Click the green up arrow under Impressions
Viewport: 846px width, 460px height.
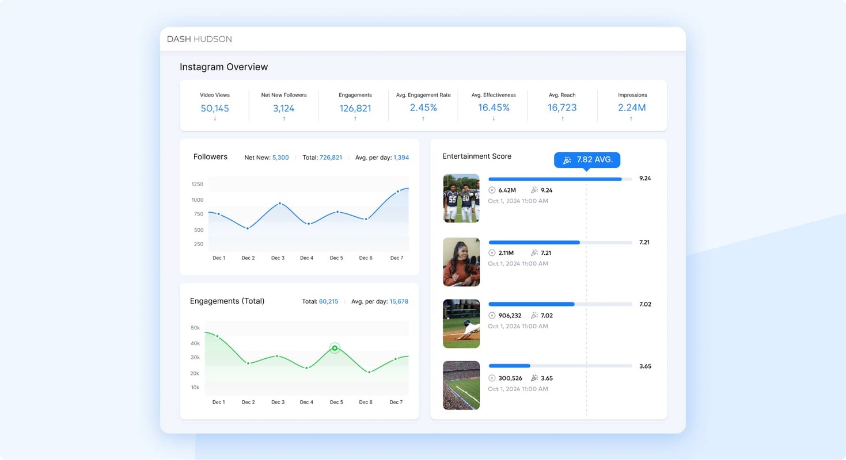[632, 118]
